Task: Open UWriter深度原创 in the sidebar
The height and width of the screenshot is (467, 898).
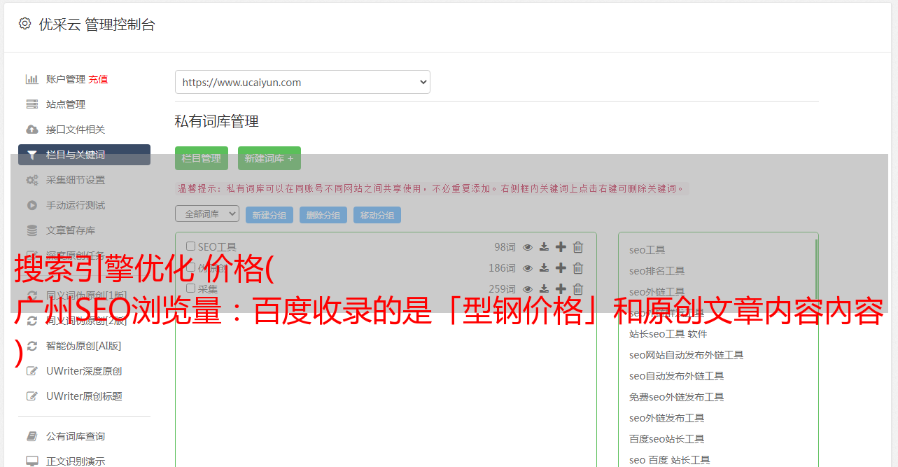Action: [84, 371]
